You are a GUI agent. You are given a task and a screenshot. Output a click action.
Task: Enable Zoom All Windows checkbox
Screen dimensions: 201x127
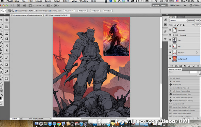tap(34, 11)
